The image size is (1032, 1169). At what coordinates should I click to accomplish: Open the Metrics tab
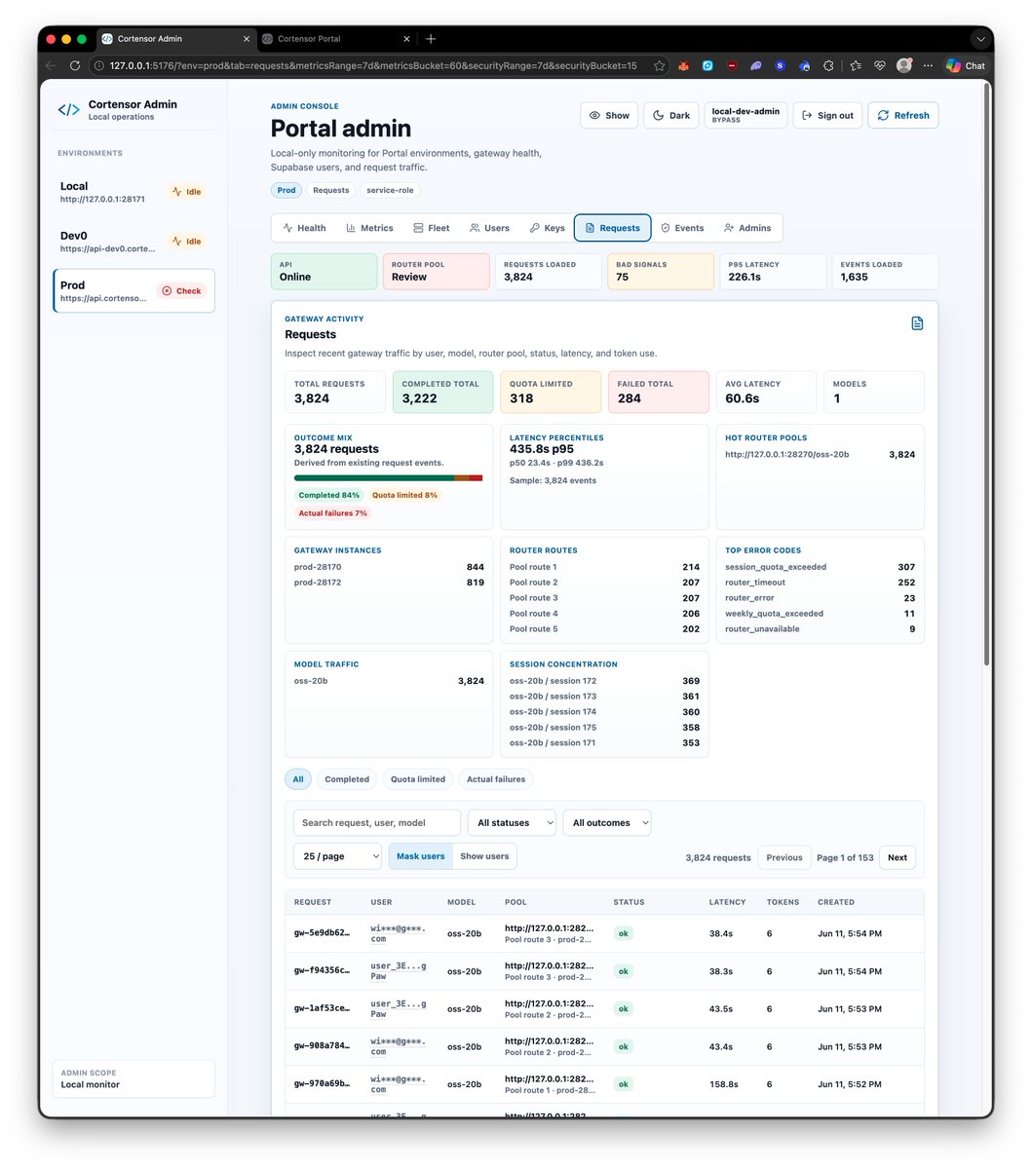[x=369, y=228]
